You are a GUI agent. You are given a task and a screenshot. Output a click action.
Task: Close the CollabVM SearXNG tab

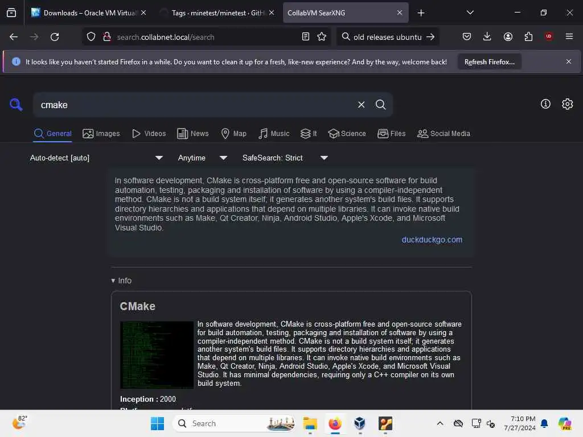click(399, 13)
